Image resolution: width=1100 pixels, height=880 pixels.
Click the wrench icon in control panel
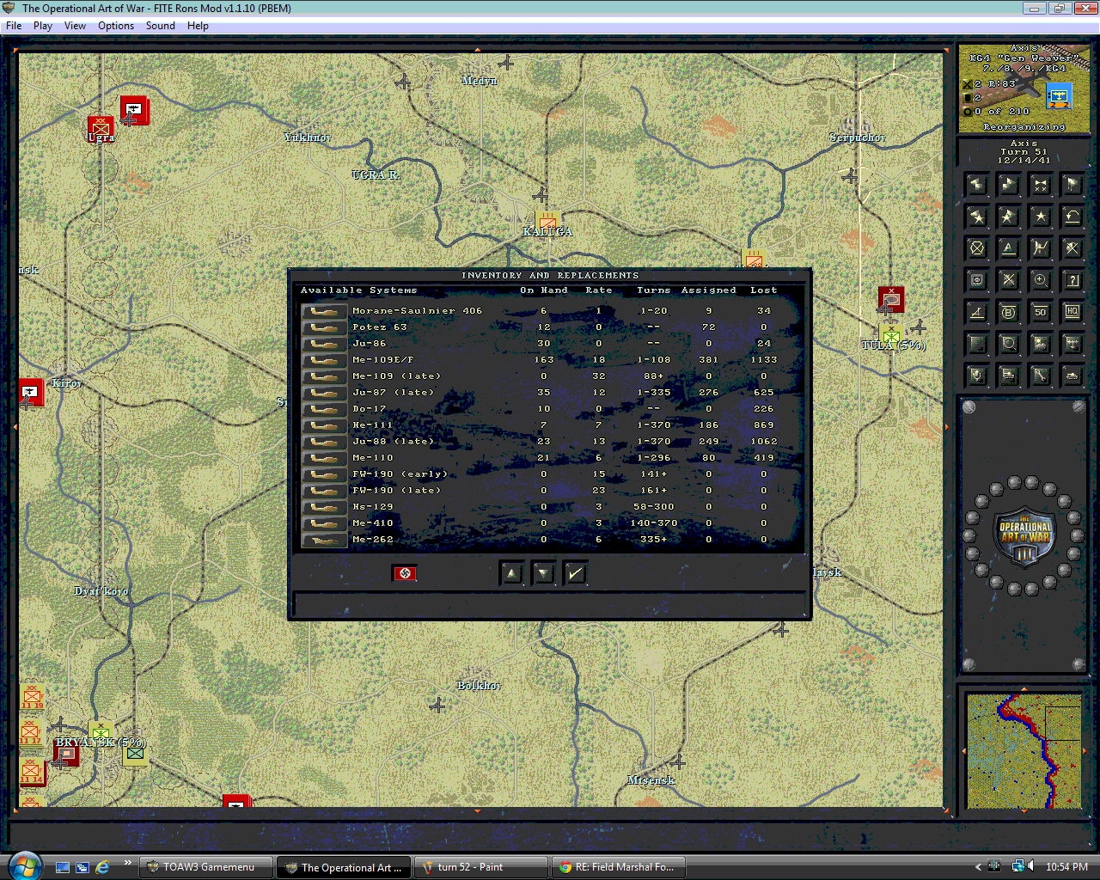(1041, 376)
